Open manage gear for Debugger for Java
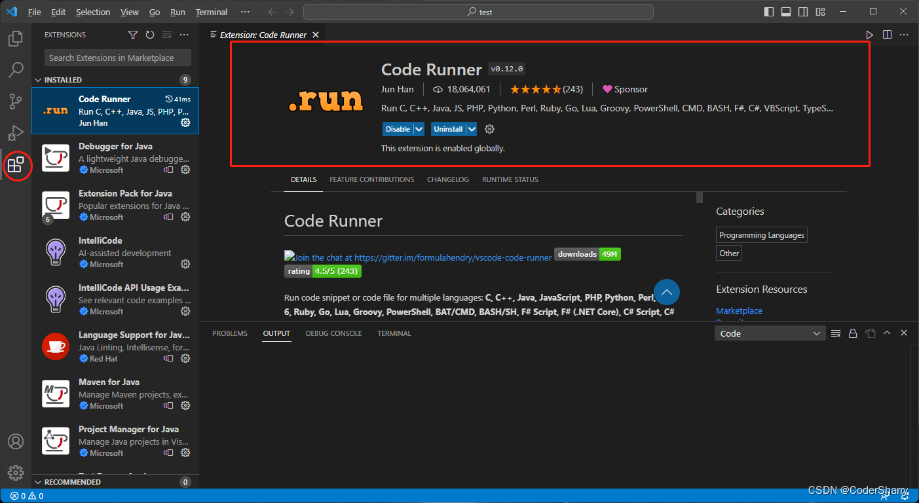 tap(185, 170)
